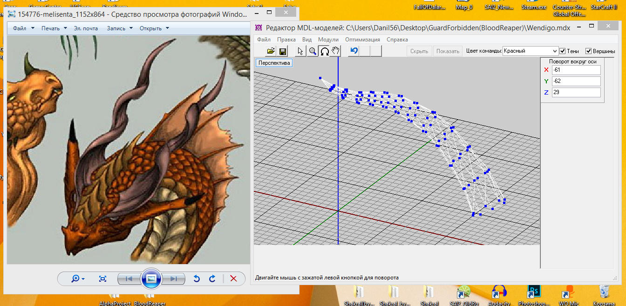Open the Вид menu
Viewport: 626px width, 306px height.
click(x=307, y=40)
